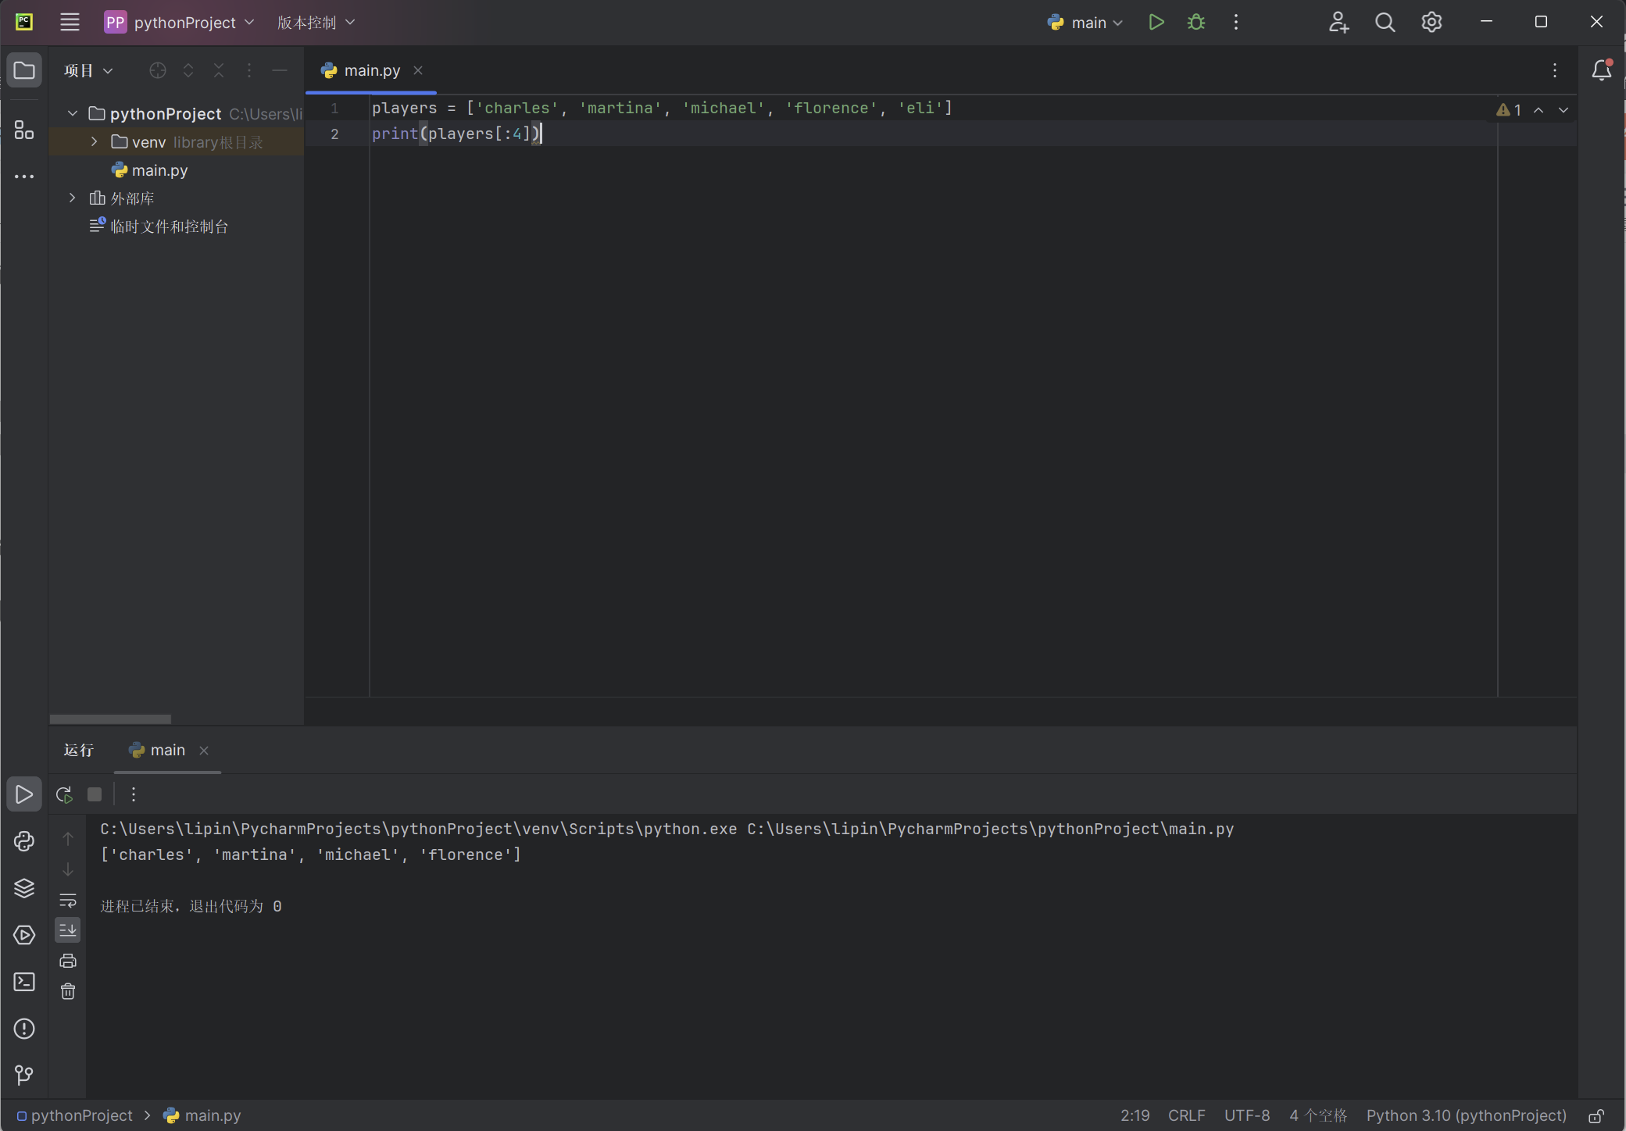Open IDE settings gear
This screenshot has width=1626, height=1131.
[1431, 22]
